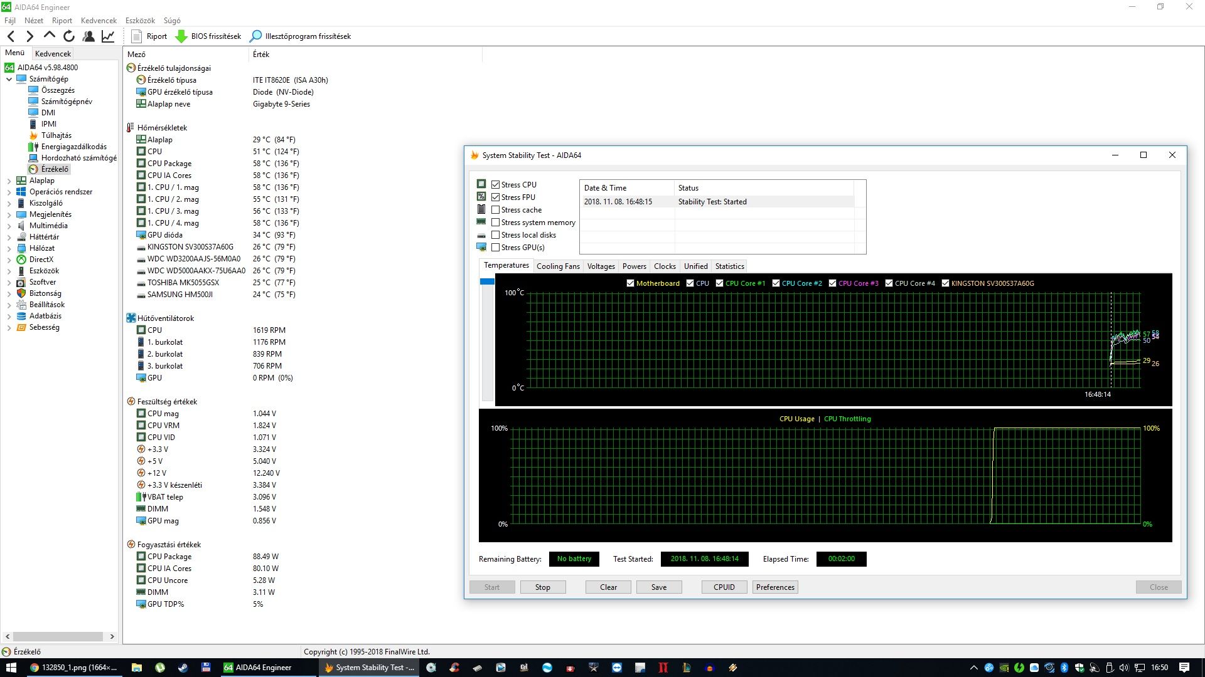Collapse the Számítógép tree node
The image size is (1205, 677).
(9, 79)
